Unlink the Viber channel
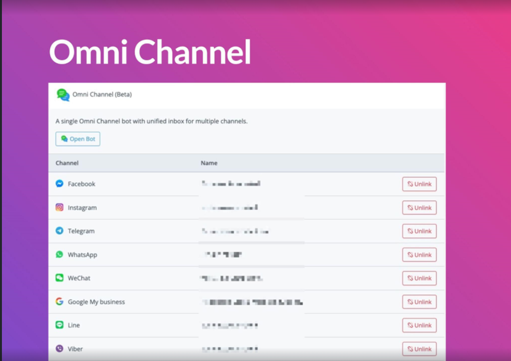The image size is (511, 361). point(419,349)
